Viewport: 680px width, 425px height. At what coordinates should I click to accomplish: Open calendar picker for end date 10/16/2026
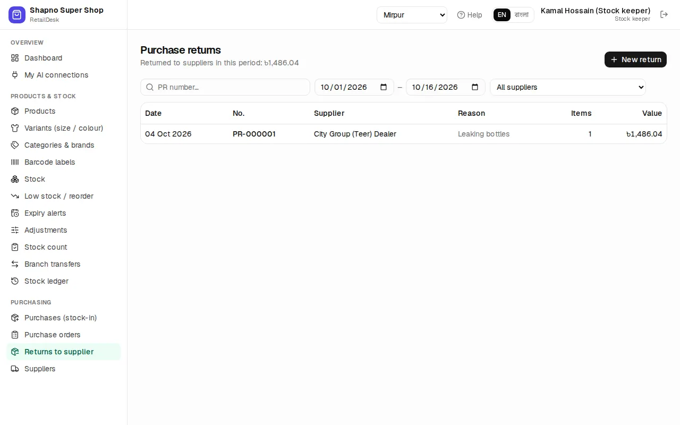click(x=475, y=87)
